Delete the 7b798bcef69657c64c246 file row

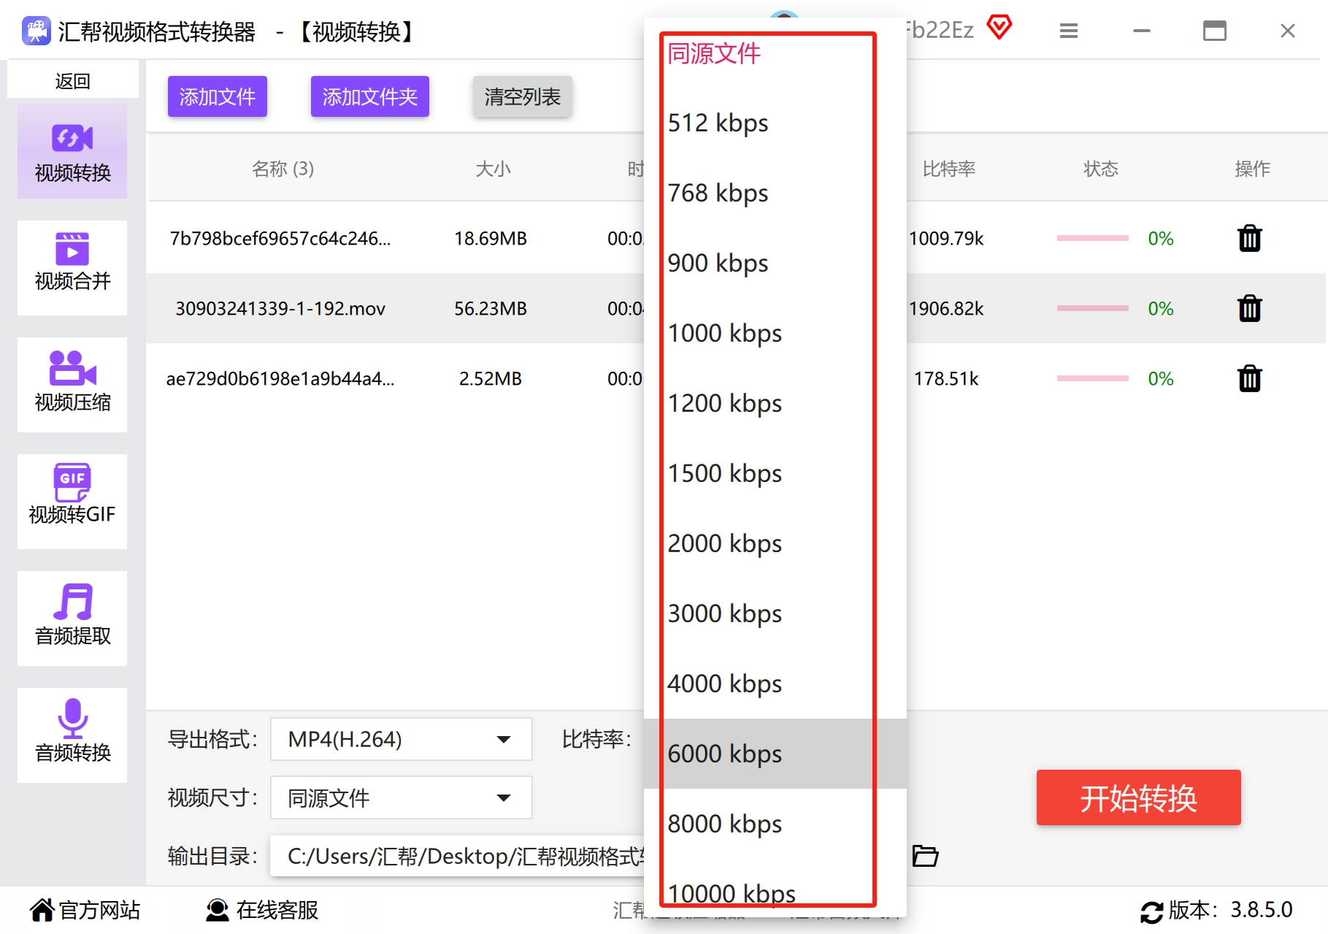pyautogui.click(x=1249, y=238)
